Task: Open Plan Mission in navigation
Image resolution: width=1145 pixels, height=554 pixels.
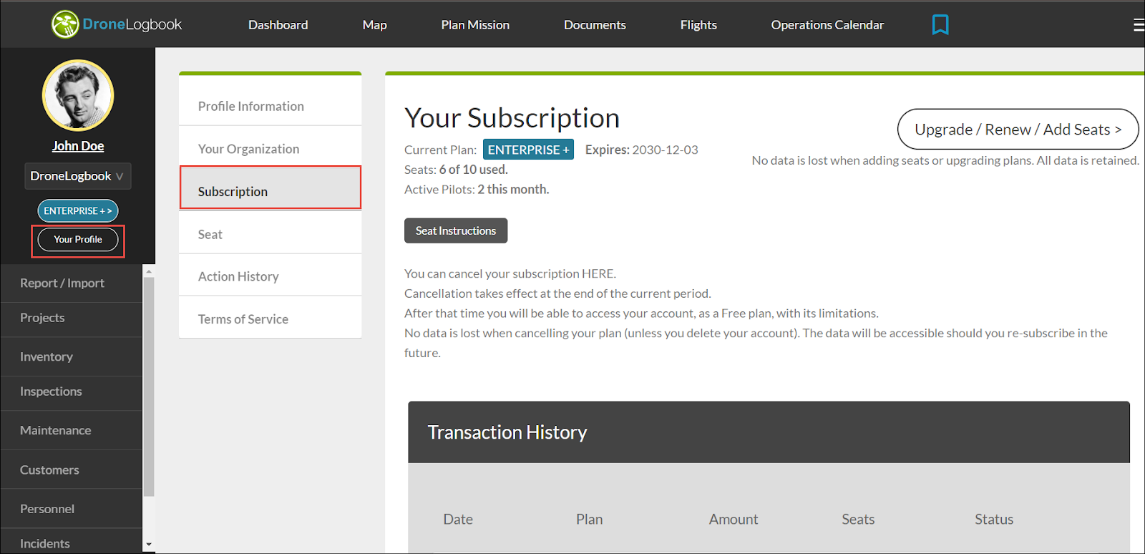Action: click(475, 24)
